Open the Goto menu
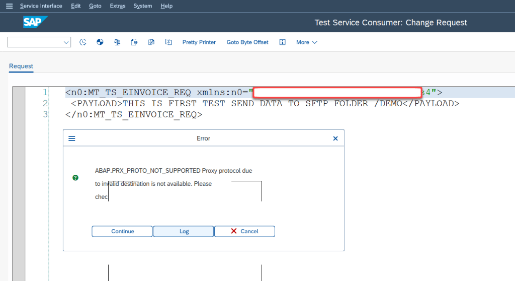 click(95, 6)
